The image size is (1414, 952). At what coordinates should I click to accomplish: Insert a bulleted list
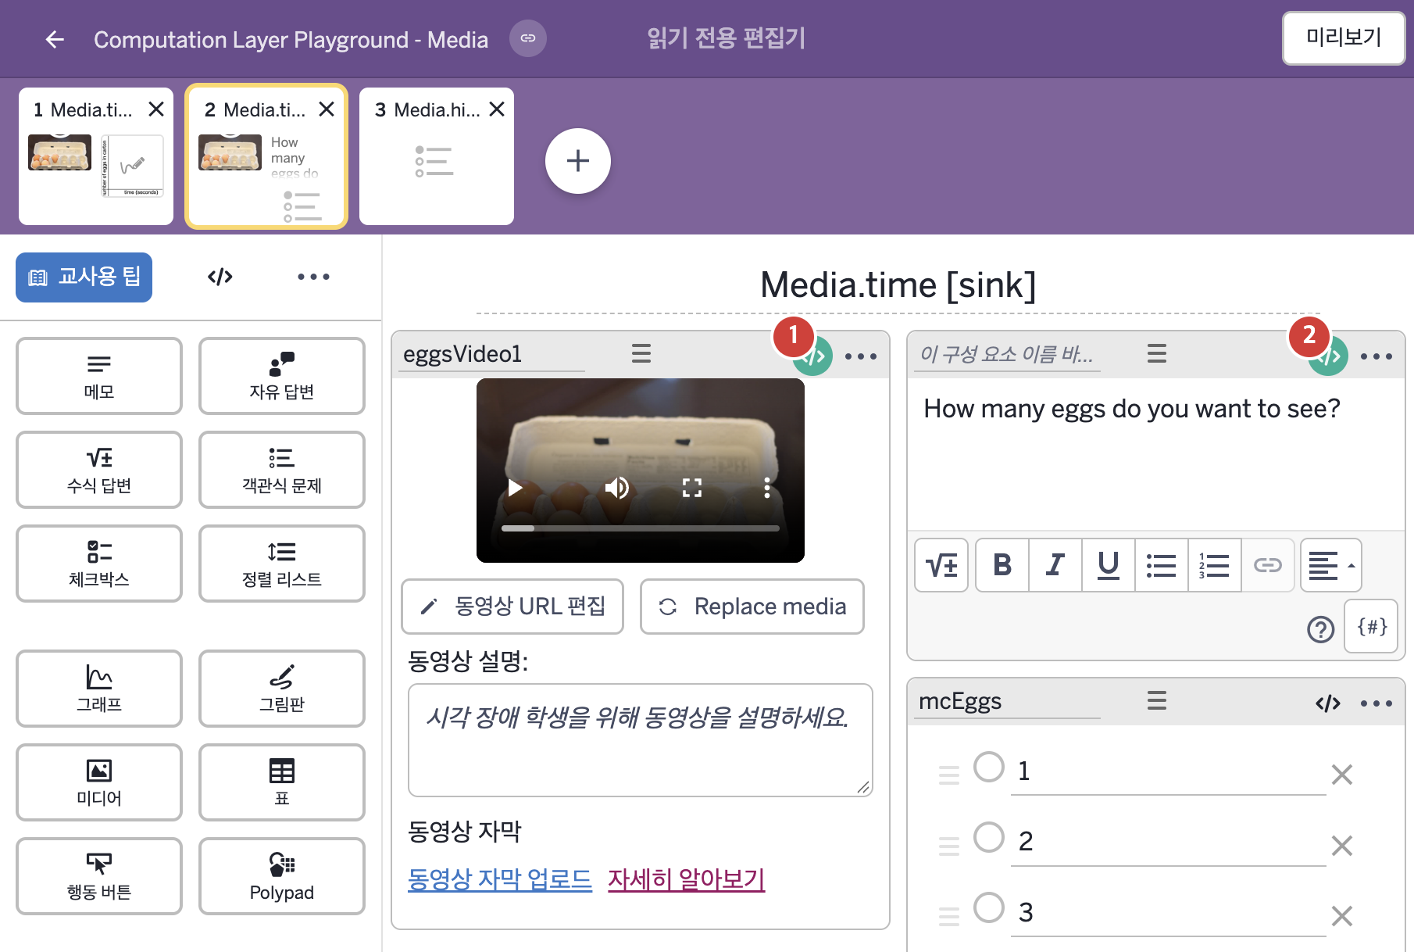[1162, 565]
